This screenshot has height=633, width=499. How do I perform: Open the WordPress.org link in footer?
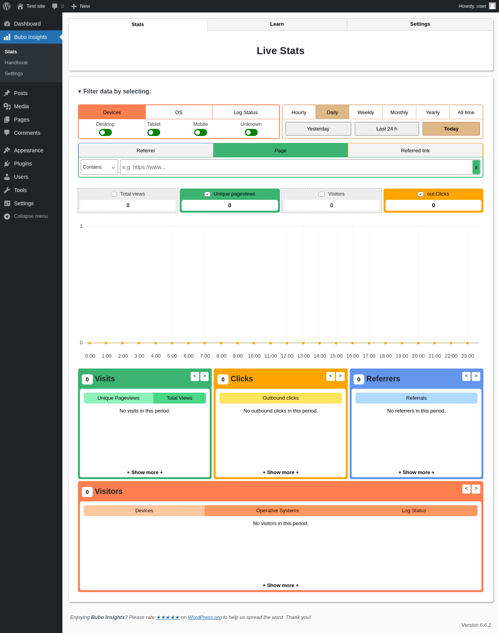(x=205, y=617)
